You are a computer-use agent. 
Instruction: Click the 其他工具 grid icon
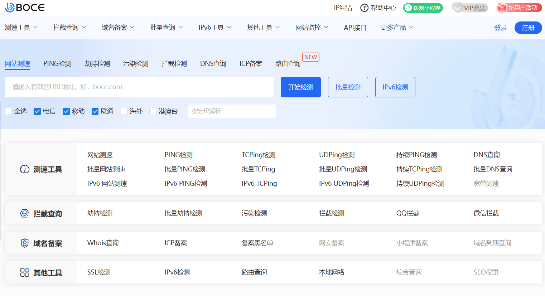(x=24, y=273)
